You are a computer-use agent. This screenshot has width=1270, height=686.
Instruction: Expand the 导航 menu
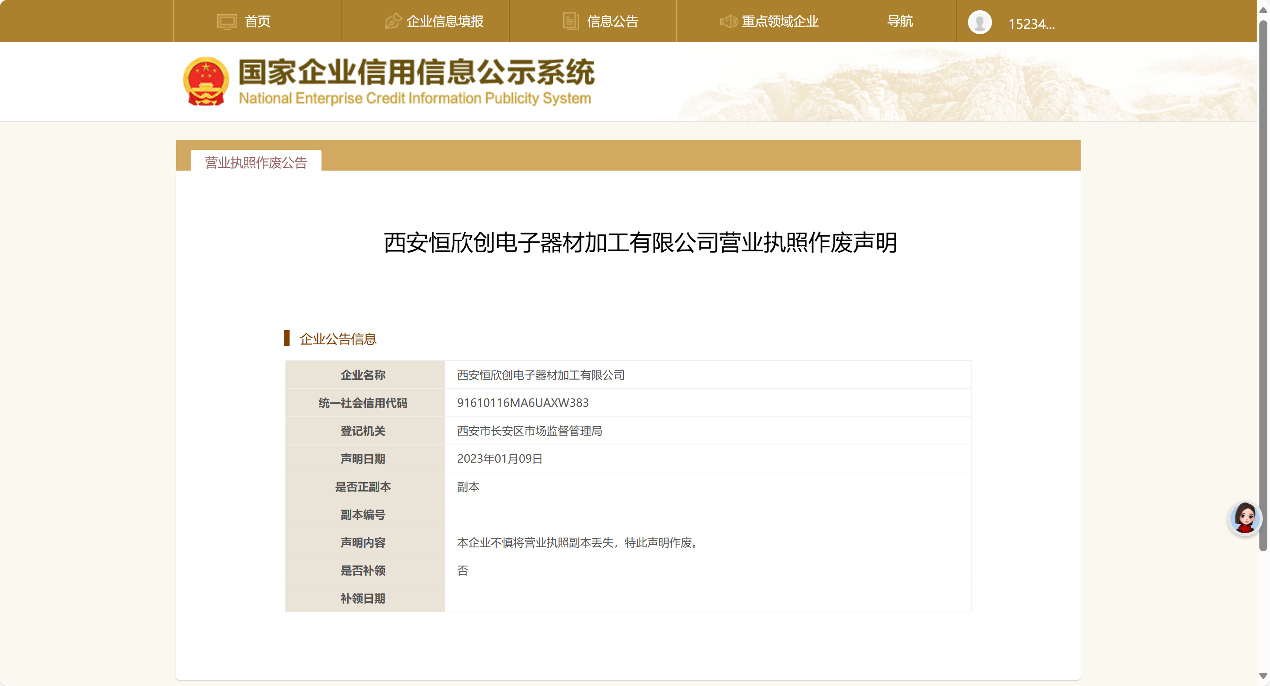(900, 21)
